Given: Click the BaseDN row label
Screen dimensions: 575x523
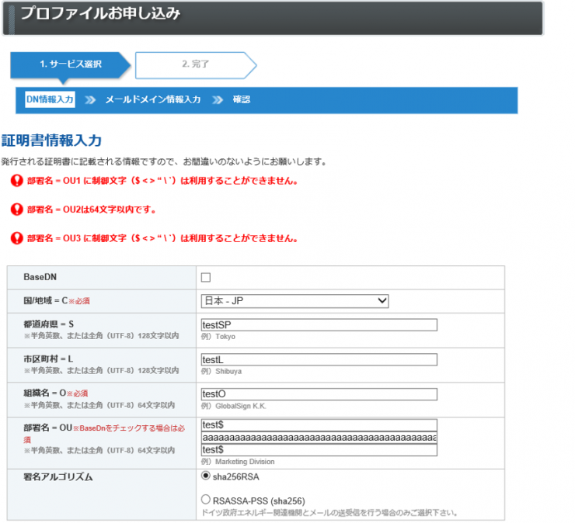Looking at the screenshot, I should tap(40, 277).
